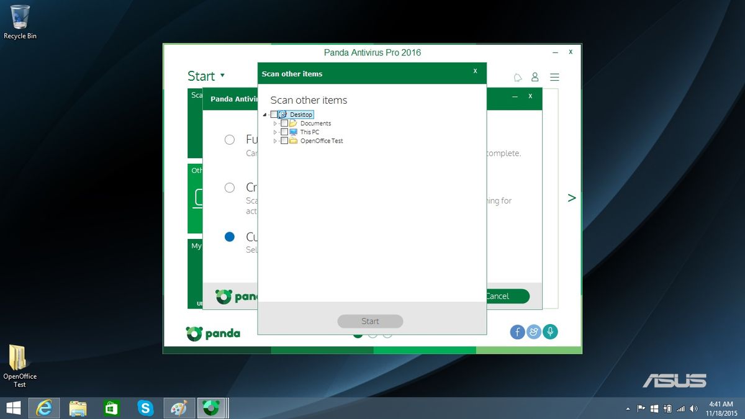Viewport: 745px width, 419px height.
Task: Open the Panda account user icon
Action: (x=535, y=78)
